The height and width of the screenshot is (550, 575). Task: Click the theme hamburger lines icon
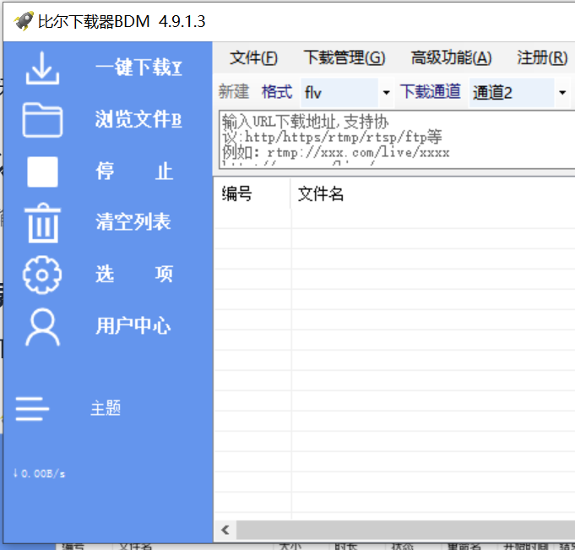point(32,408)
